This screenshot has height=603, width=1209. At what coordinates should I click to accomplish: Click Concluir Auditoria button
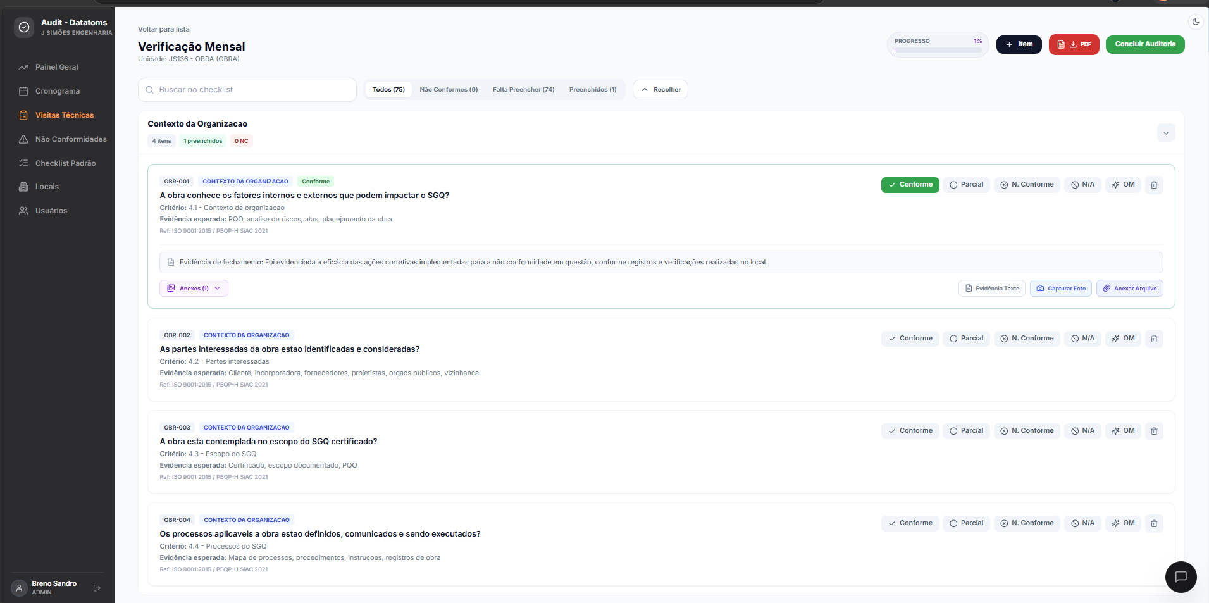point(1145,44)
